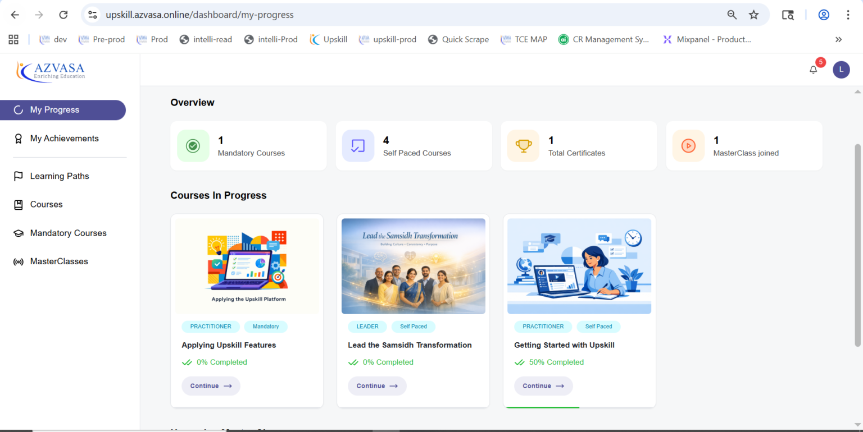Open My Achievements in the sidebar
Screen dimensions: 863x432
click(63, 139)
